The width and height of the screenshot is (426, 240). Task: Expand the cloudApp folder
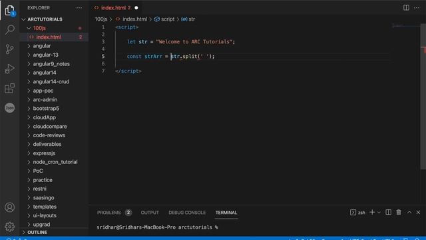pos(45,117)
